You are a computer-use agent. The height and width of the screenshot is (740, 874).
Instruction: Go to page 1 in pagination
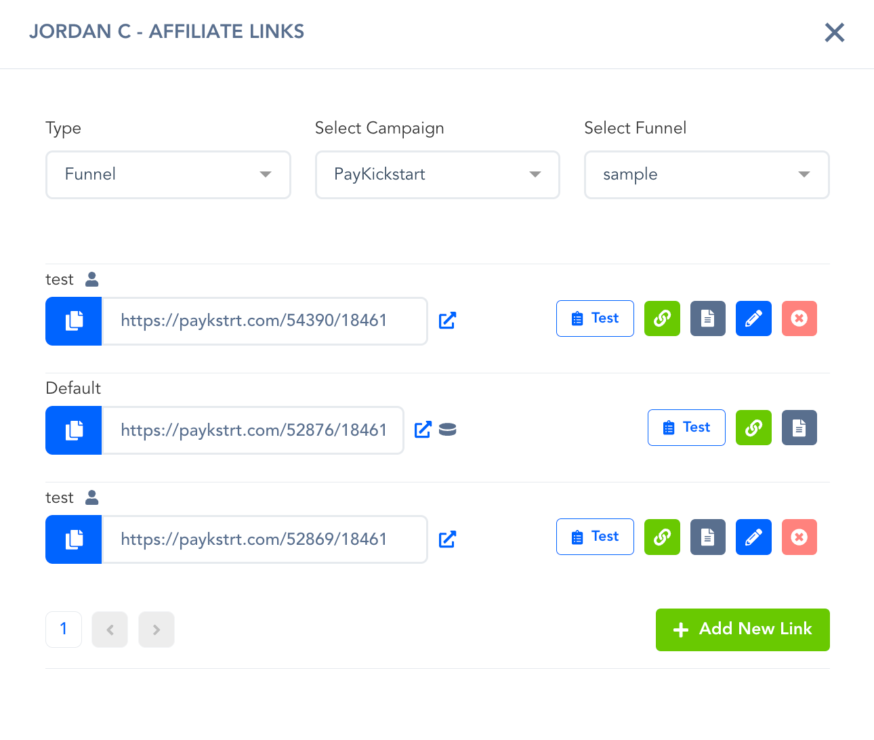(64, 630)
